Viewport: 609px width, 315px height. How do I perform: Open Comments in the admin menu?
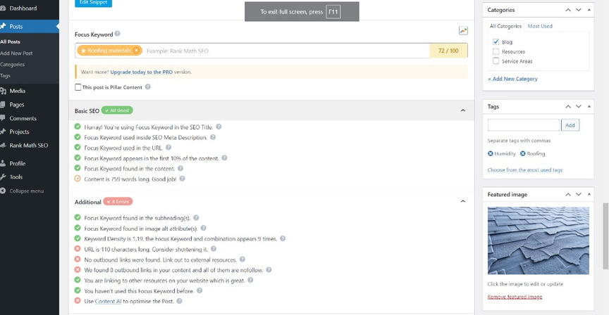(x=23, y=118)
